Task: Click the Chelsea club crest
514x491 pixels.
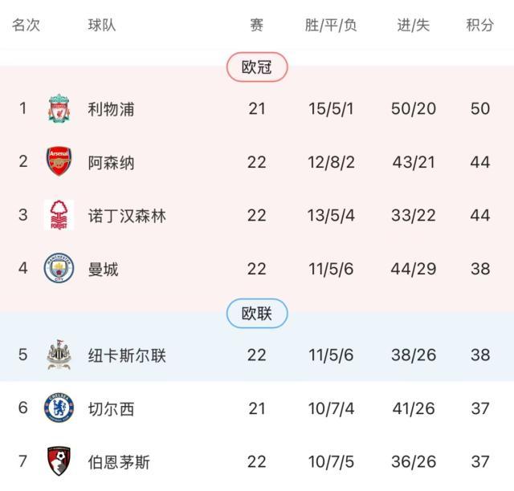Action: tap(59, 408)
